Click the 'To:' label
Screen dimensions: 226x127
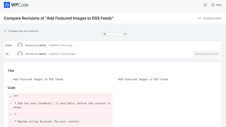click(x=7, y=54)
